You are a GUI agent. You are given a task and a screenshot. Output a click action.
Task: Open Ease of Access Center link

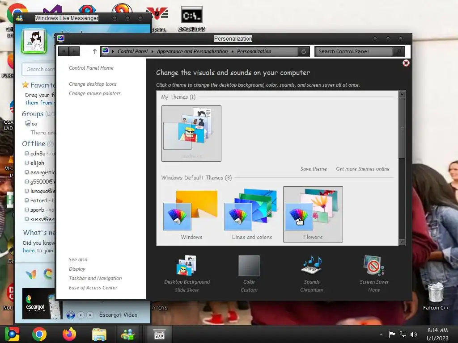coord(93,288)
